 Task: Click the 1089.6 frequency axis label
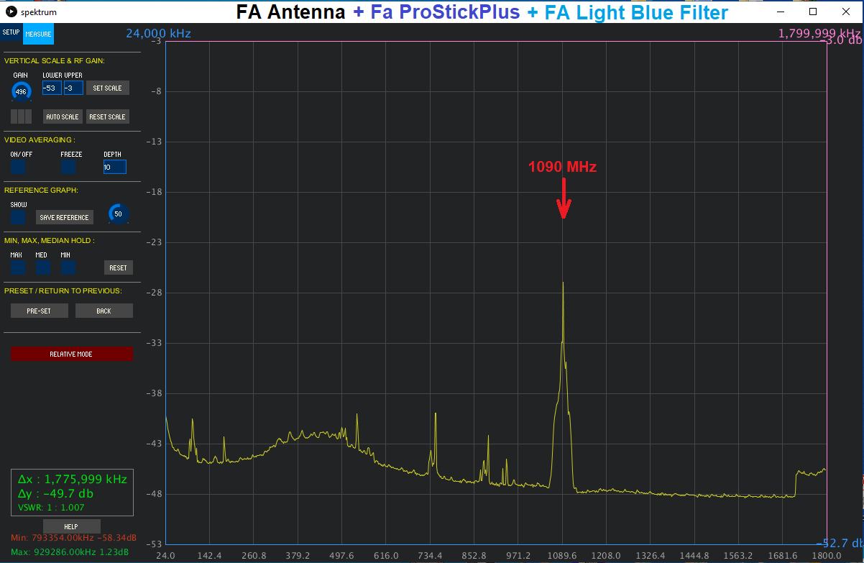click(562, 556)
